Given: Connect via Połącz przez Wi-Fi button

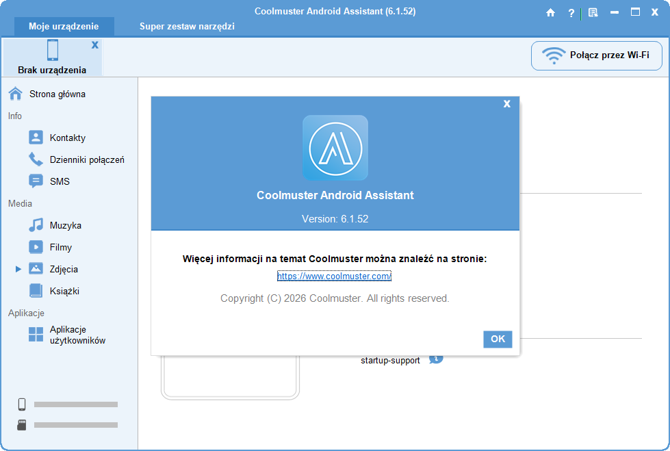Looking at the screenshot, I should (597, 55).
